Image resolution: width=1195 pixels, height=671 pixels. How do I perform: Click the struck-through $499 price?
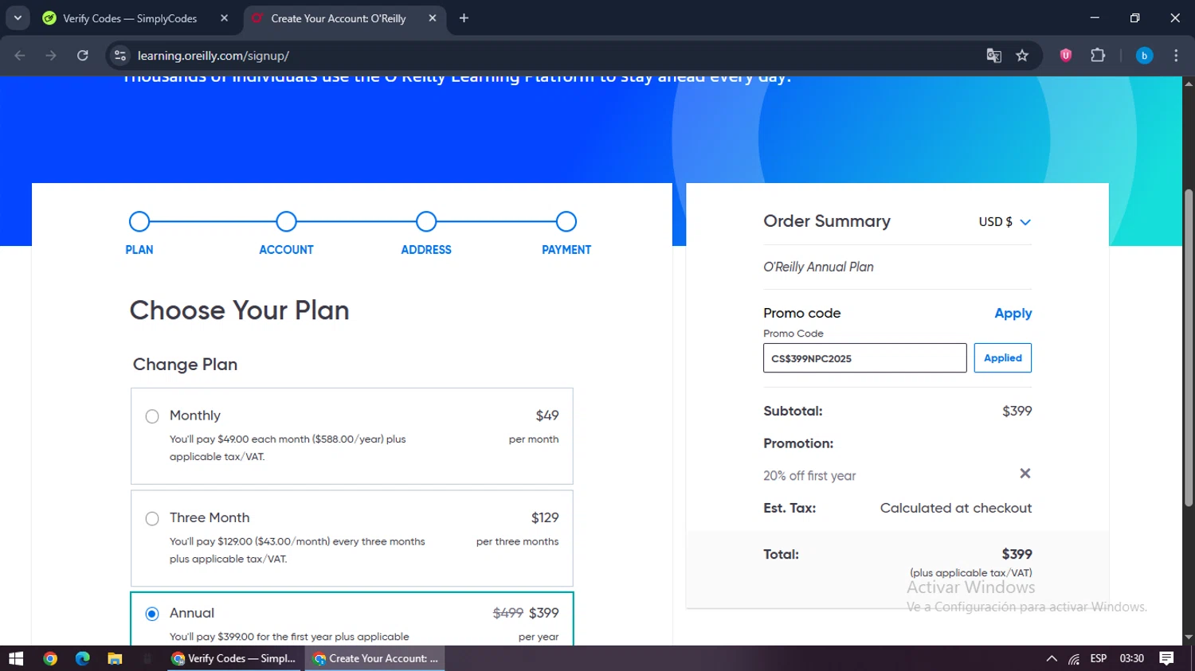(x=507, y=613)
